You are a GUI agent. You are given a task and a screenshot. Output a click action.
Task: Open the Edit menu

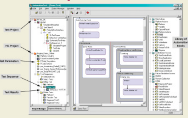click(40, 9)
